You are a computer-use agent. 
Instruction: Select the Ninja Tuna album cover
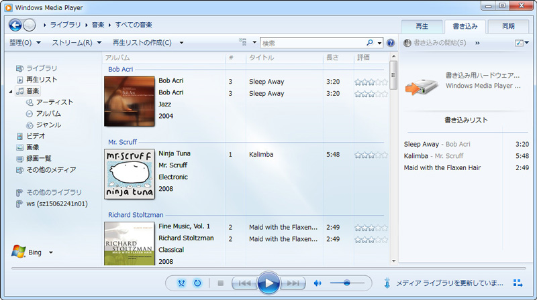pyautogui.click(x=129, y=174)
